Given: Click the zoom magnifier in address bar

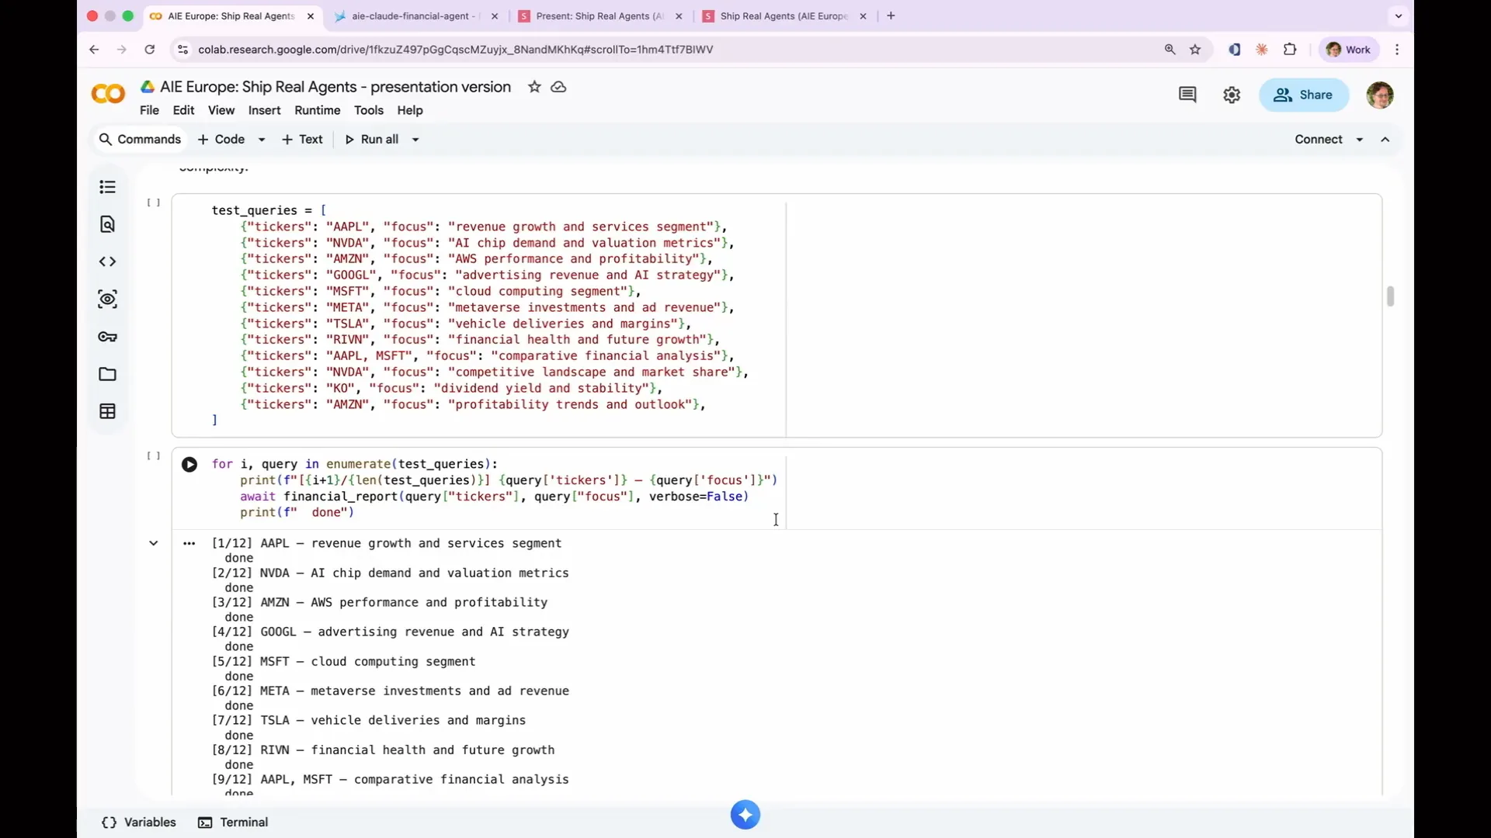Looking at the screenshot, I should (1170, 50).
